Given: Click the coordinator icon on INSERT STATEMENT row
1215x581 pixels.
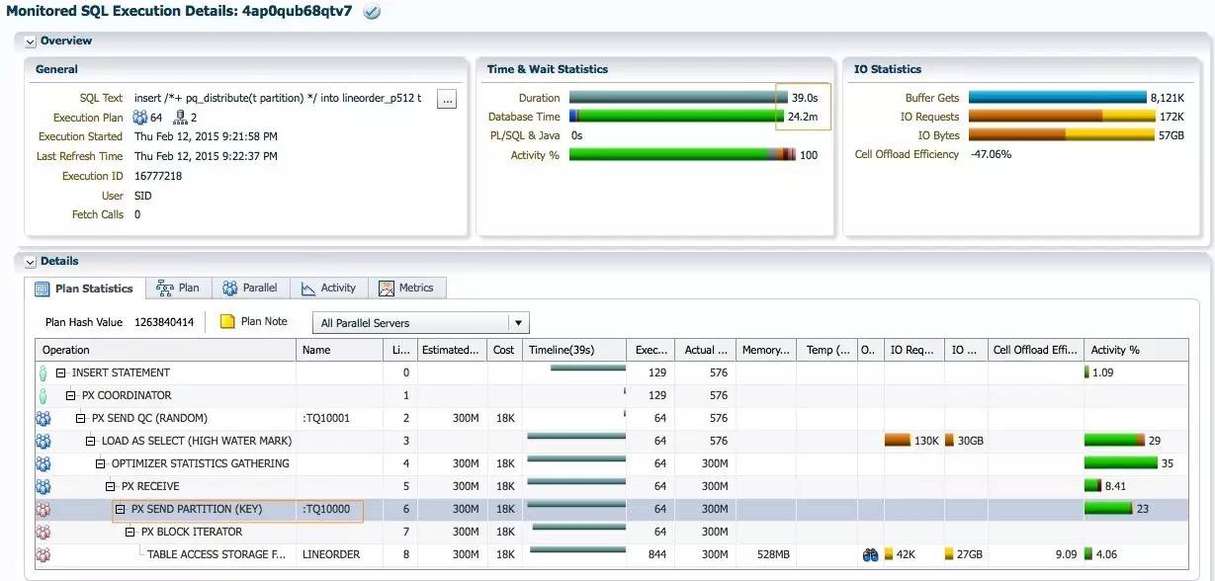Looking at the screenshot, I should 43,373.
